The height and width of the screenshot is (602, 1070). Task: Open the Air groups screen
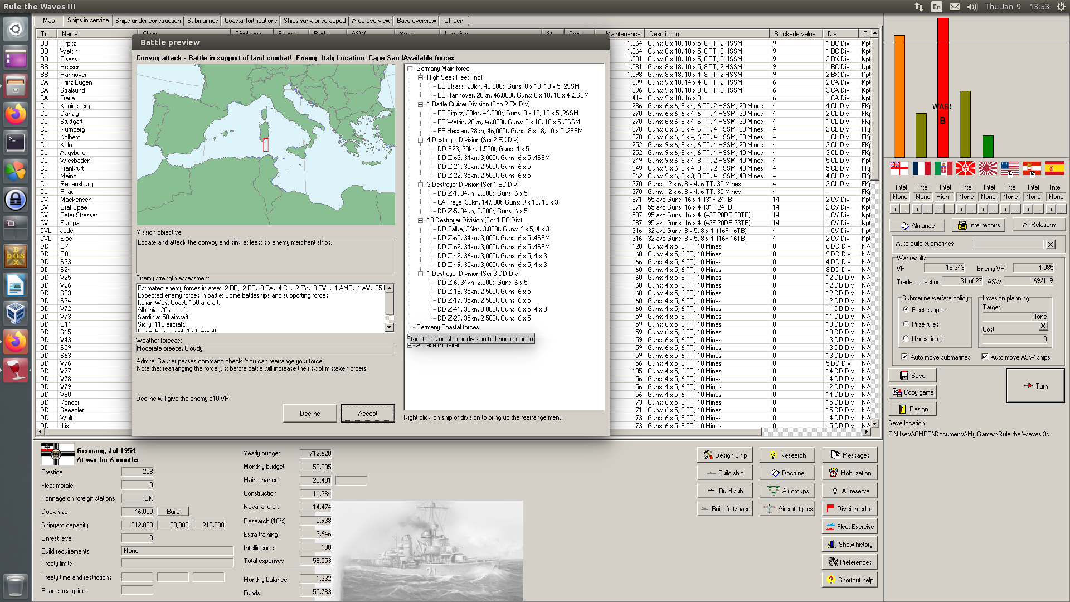[x=787, y=491]
